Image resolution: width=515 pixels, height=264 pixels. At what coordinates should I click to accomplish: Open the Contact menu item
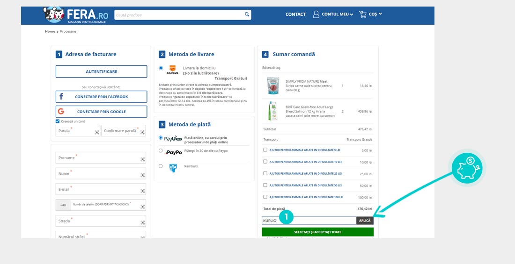(x=295, y=14)
